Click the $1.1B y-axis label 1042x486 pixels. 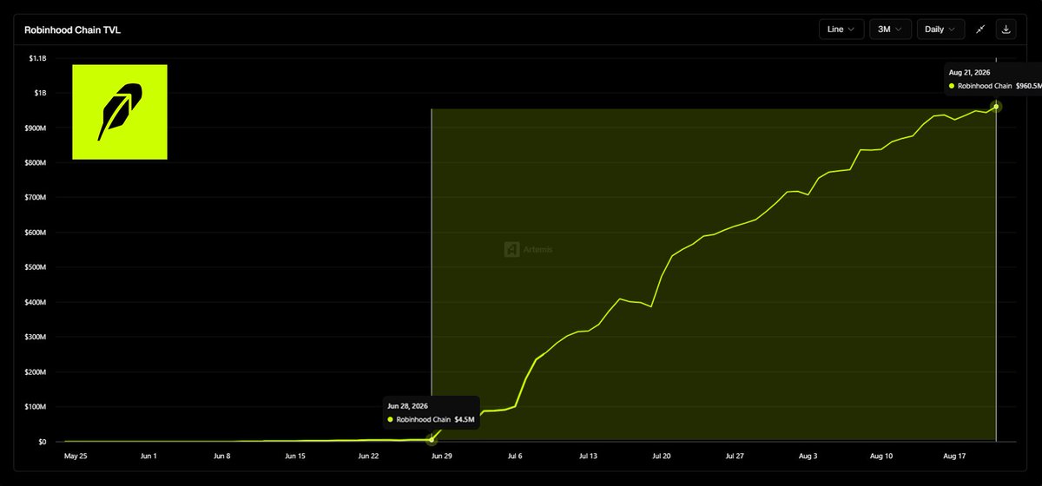(x=36, y=58)
